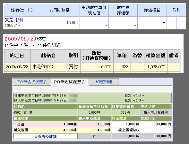Click the 6502 東芝 stock name cell
The width and height of the screenshot is (189, 144).
[x=45, y=113]
